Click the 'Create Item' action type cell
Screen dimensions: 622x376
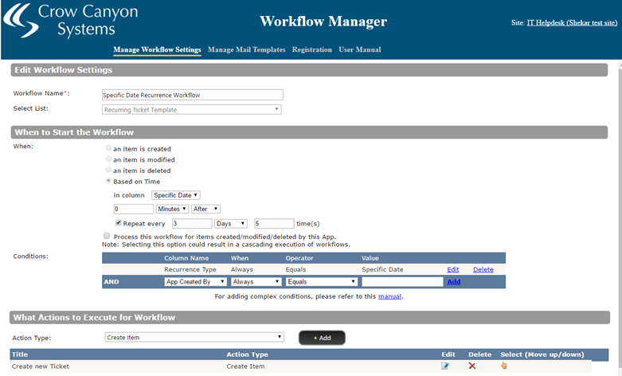click(x=245, y=366)
